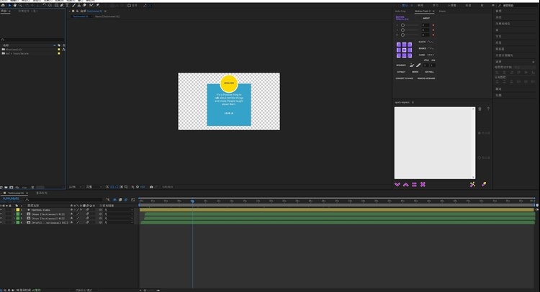The image size is (540, 292).
Task: Click the Clone dots icon in Motion Tools
Action: point(431,55)
